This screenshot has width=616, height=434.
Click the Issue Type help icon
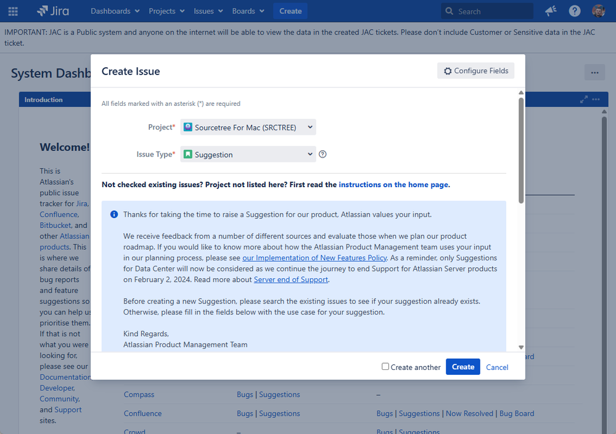[322, 154]
